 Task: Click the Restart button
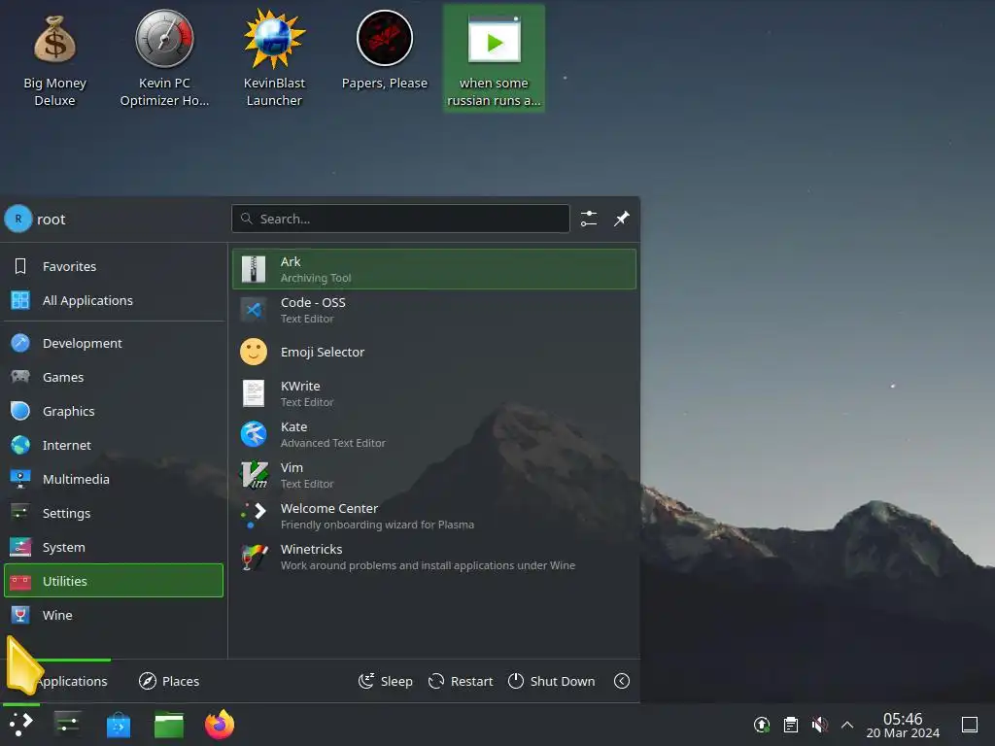coord(461,681)
